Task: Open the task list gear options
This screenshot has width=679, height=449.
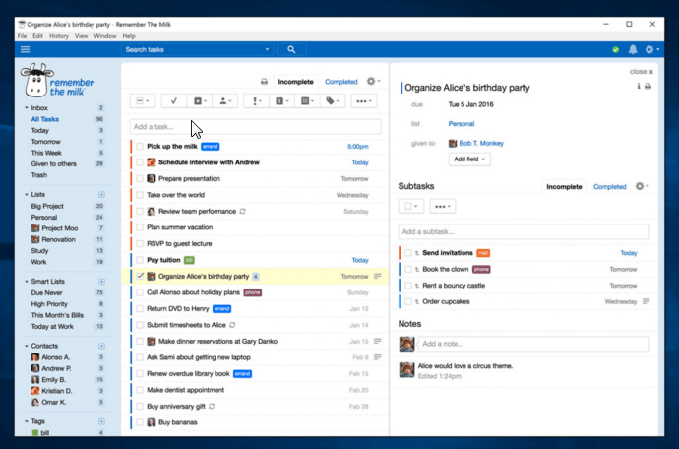Action: pos(373,81)
